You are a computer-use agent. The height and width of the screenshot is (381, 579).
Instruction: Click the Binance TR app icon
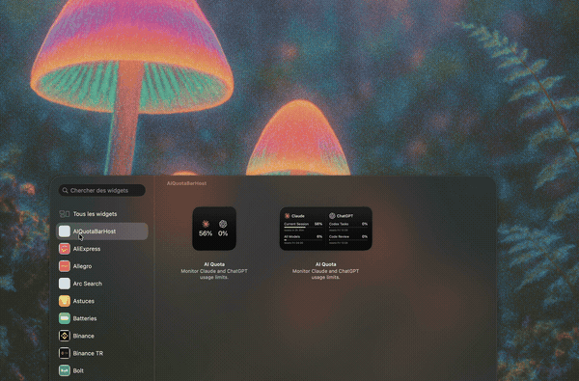pyautogui.click(x=65, y=353)
